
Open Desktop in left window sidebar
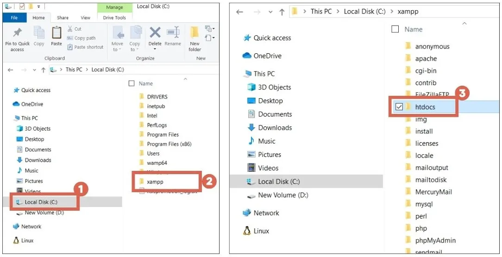coord(30,139)
